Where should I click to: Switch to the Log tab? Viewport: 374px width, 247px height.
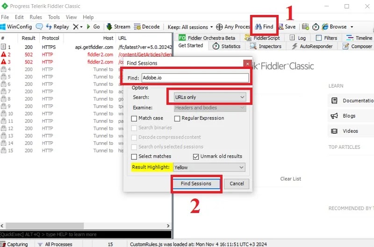[298, 38]
